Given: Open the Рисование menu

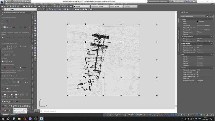Looking at the screenshot, I should pyautogui.click(x=45, y=4).
